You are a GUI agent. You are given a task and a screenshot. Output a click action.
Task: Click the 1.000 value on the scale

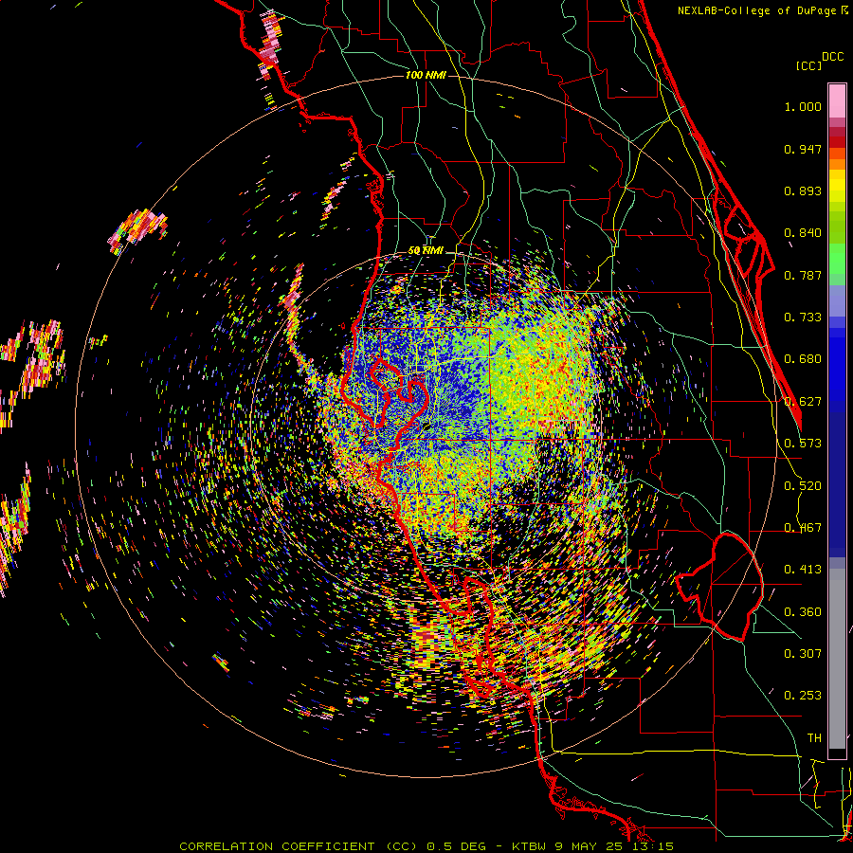(803, 106)
